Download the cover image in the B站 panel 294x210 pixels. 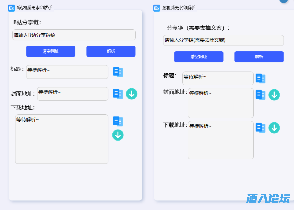click(132, 94)
